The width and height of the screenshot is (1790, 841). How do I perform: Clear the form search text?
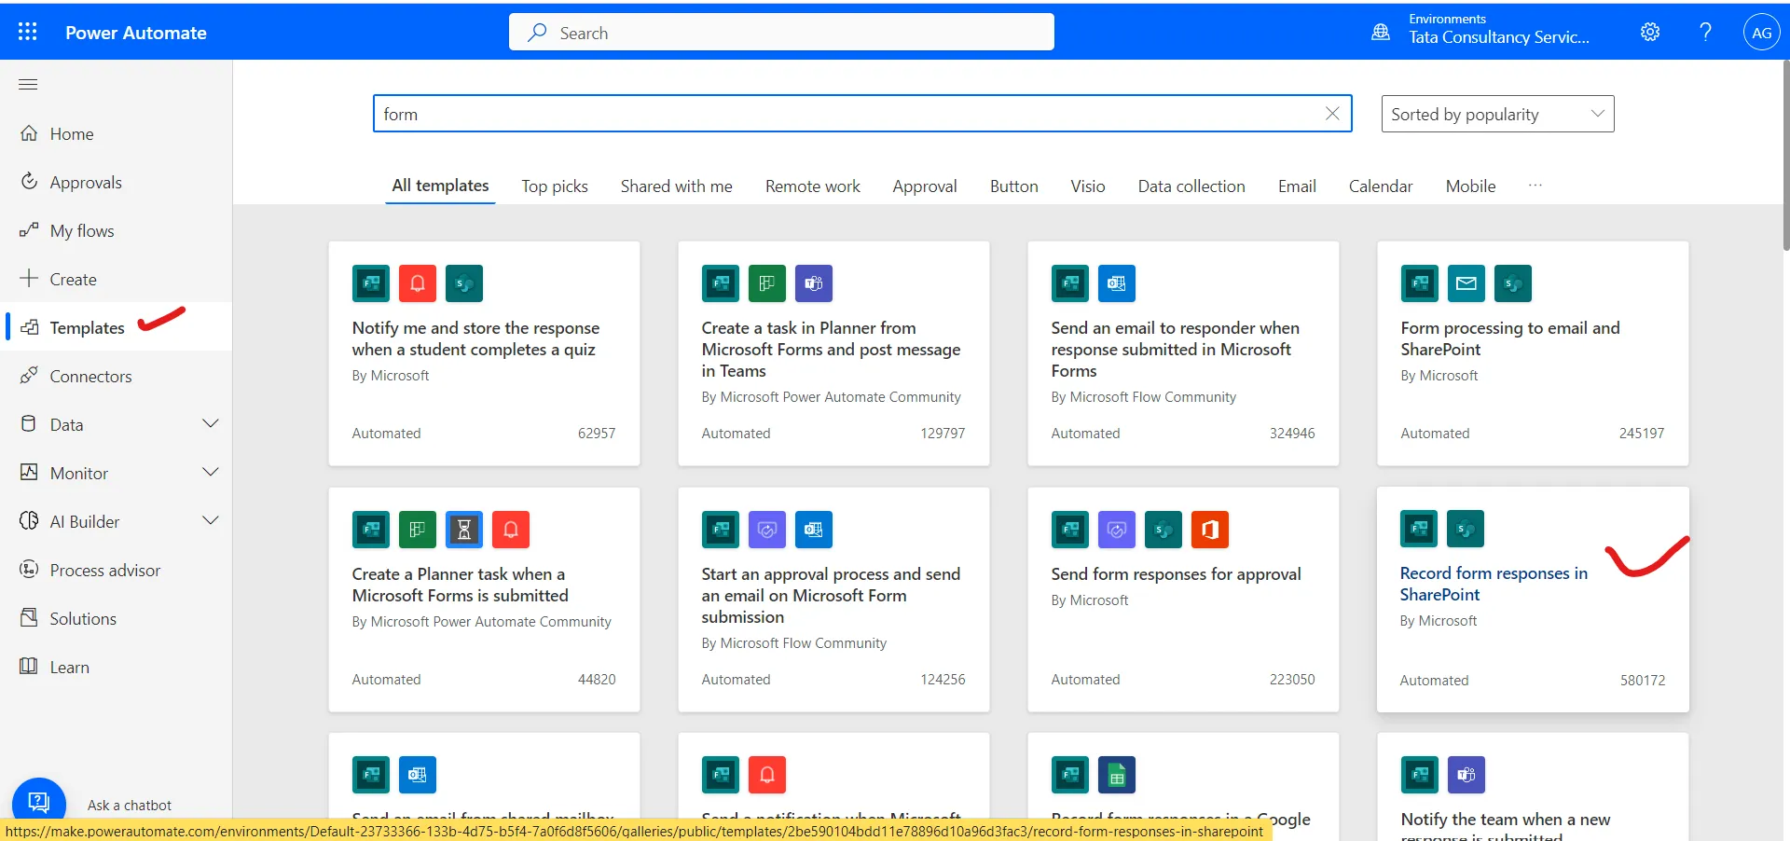pos(1332,113)
